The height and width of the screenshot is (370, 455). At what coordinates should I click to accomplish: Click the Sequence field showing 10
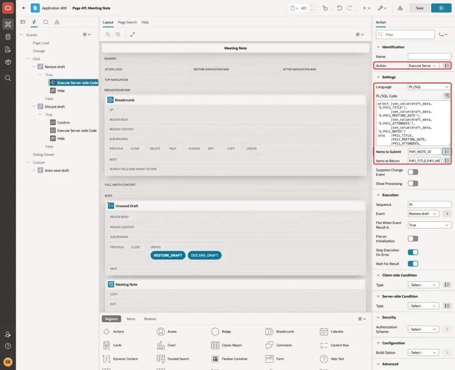click(x=430, y=205)
